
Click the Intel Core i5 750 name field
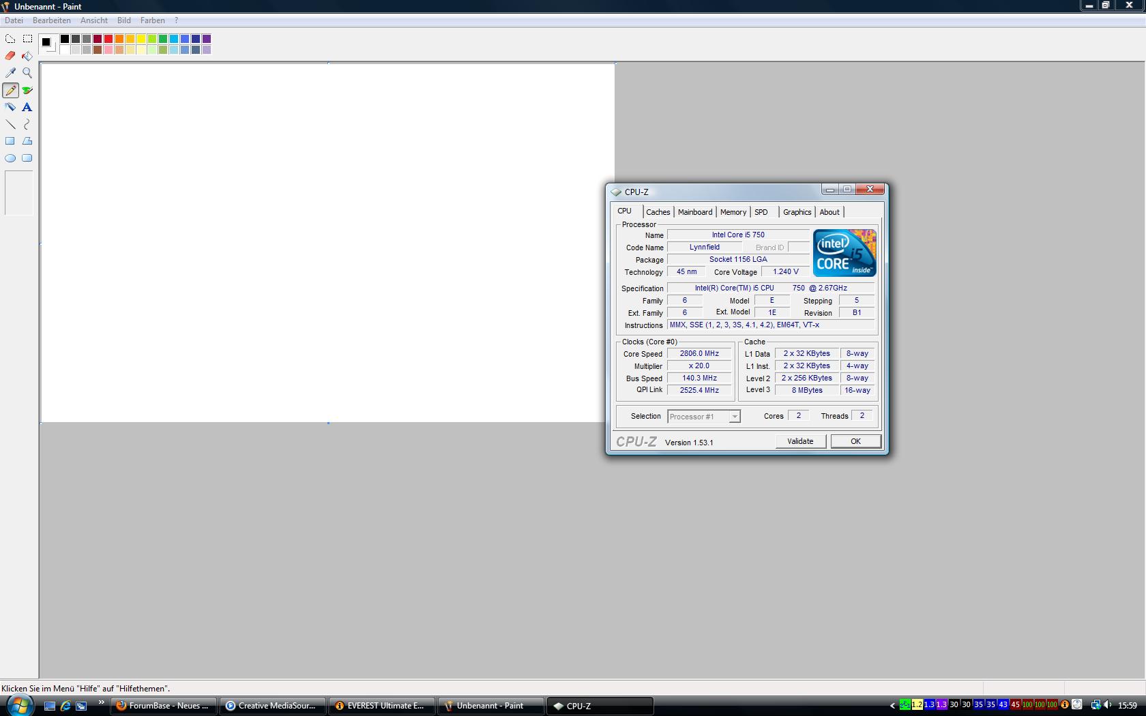coord(738,235)
